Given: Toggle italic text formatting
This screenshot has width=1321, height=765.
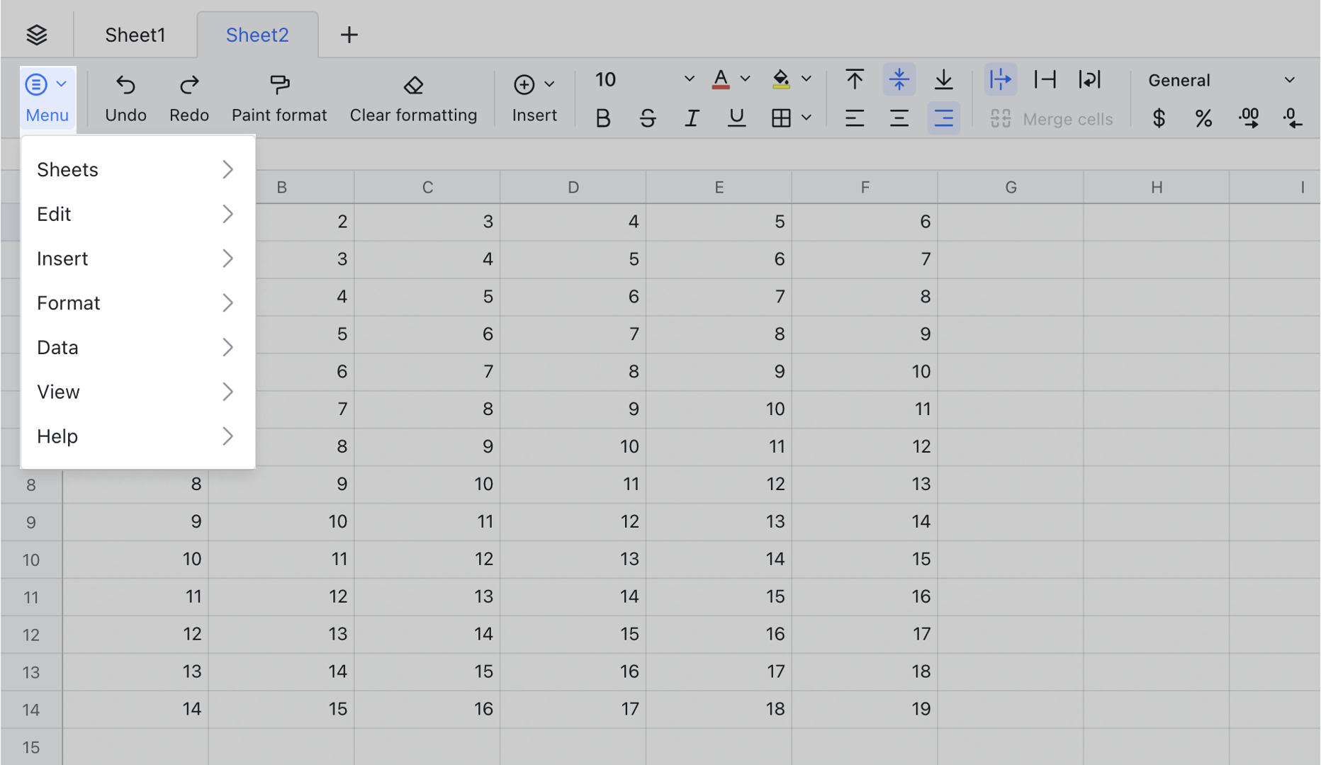Looking at the screenshot, I should coord(692,118).
